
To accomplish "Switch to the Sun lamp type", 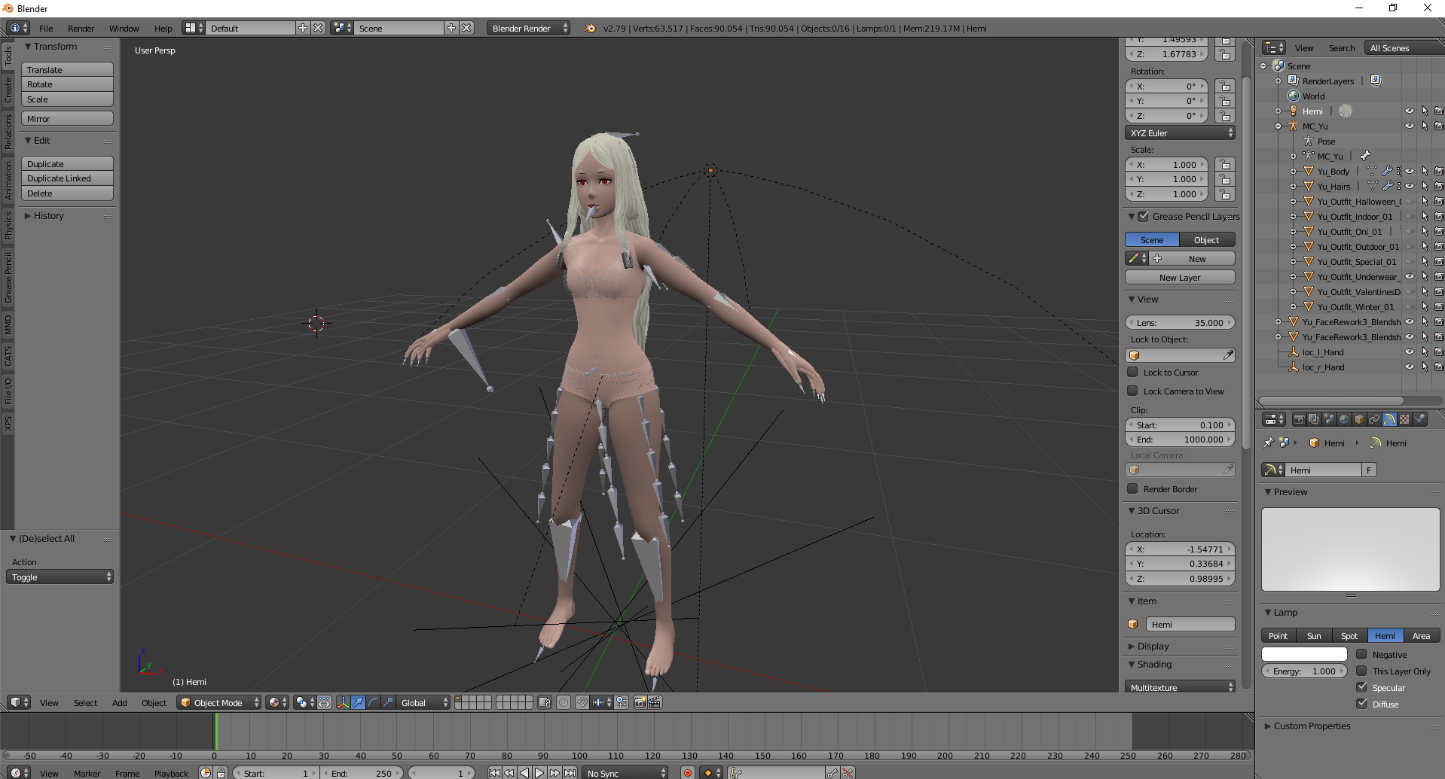I will coord(1314,636).
